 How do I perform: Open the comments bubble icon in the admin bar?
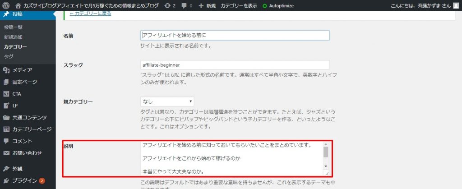(184, 5)
